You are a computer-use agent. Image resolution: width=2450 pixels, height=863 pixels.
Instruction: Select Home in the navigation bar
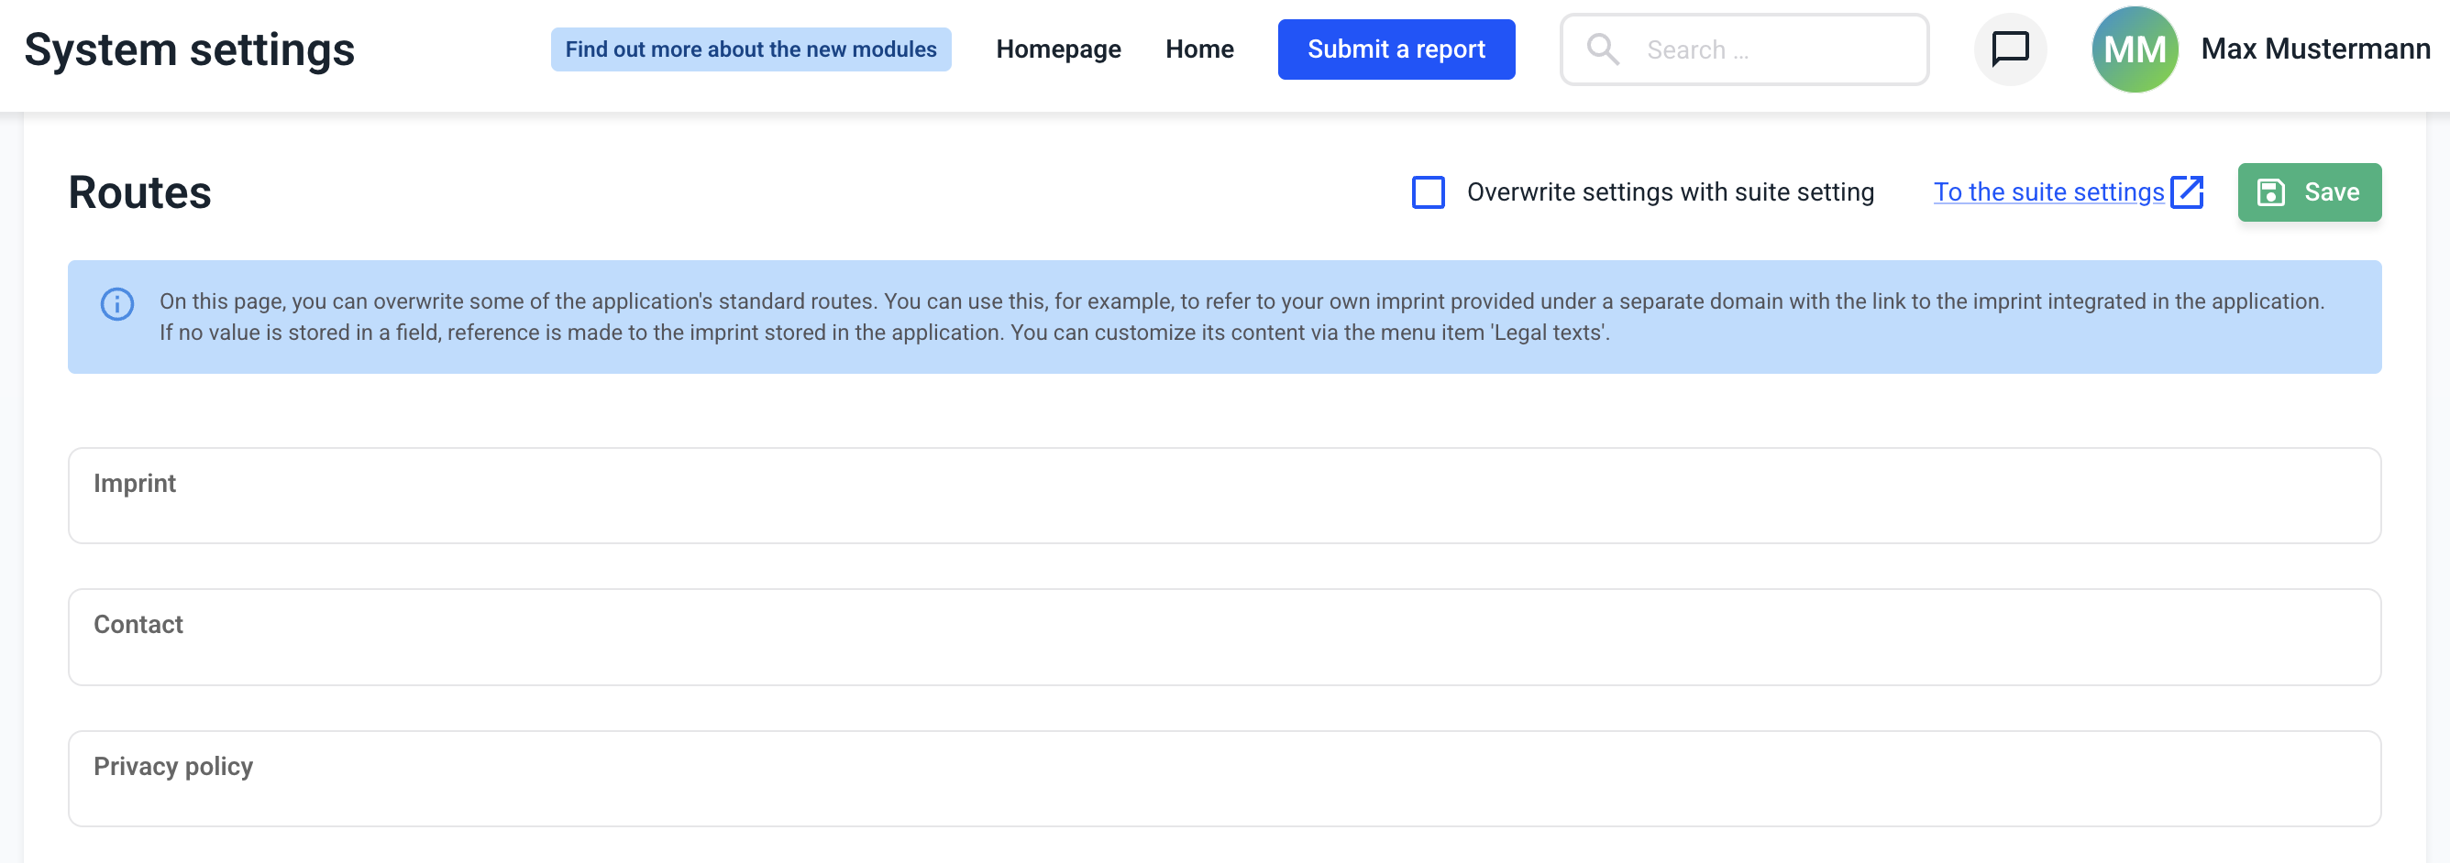[x=1199, y=49]
